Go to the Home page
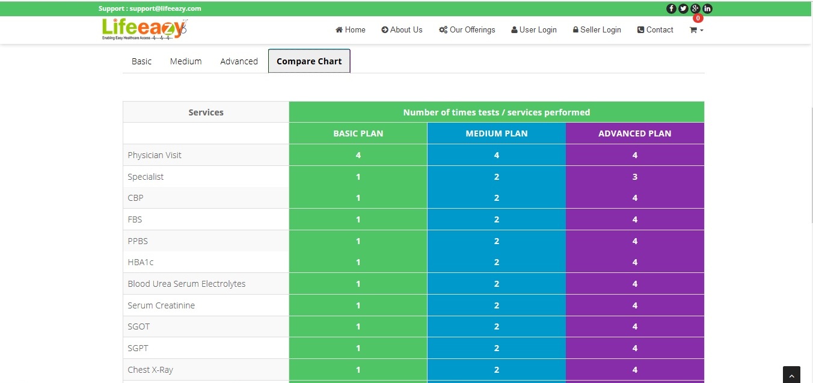 click(x=351, y=30)
